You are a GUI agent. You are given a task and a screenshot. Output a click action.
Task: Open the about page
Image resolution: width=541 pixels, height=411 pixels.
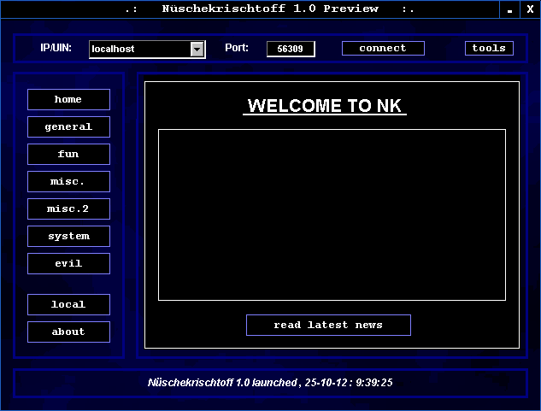coord(68,332)
